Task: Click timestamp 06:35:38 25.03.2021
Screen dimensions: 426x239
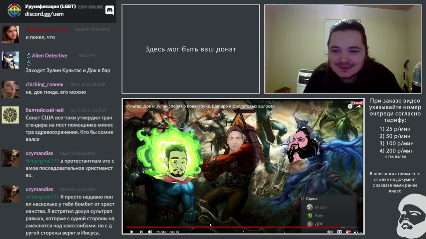Action: pyautogui.click(x=89, y=110)
